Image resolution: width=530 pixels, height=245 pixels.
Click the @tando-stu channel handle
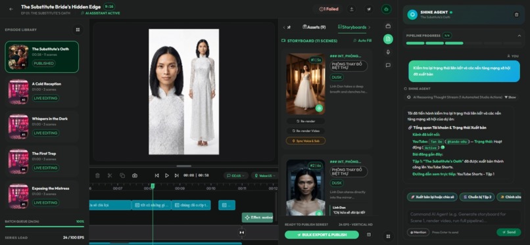click(458, 142)
